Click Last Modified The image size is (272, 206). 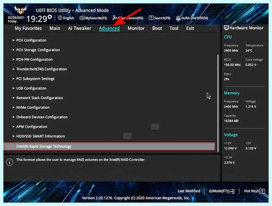[189, 191]
